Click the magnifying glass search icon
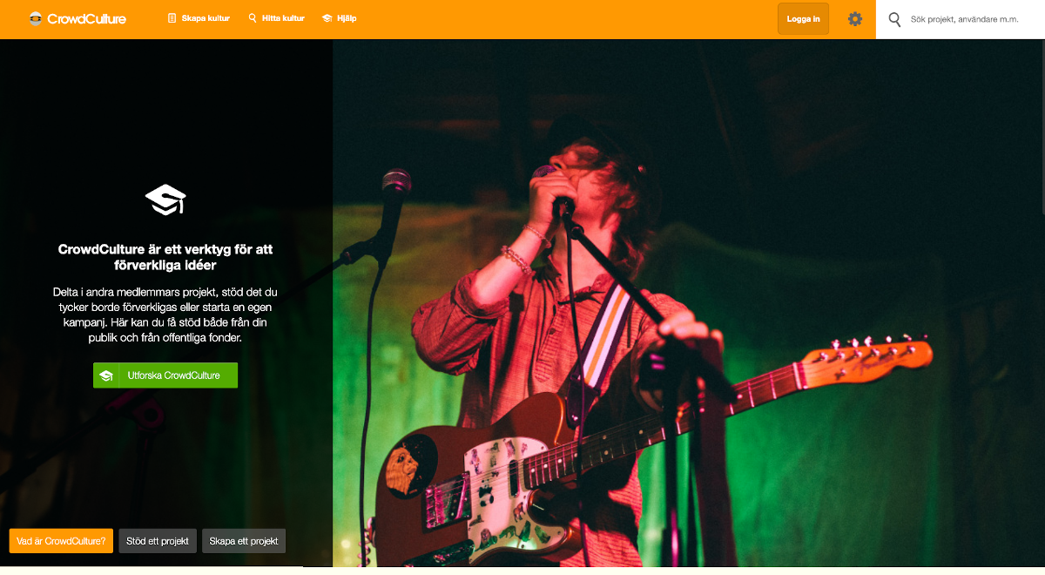 pyautogui.click(x=894, y=19)
